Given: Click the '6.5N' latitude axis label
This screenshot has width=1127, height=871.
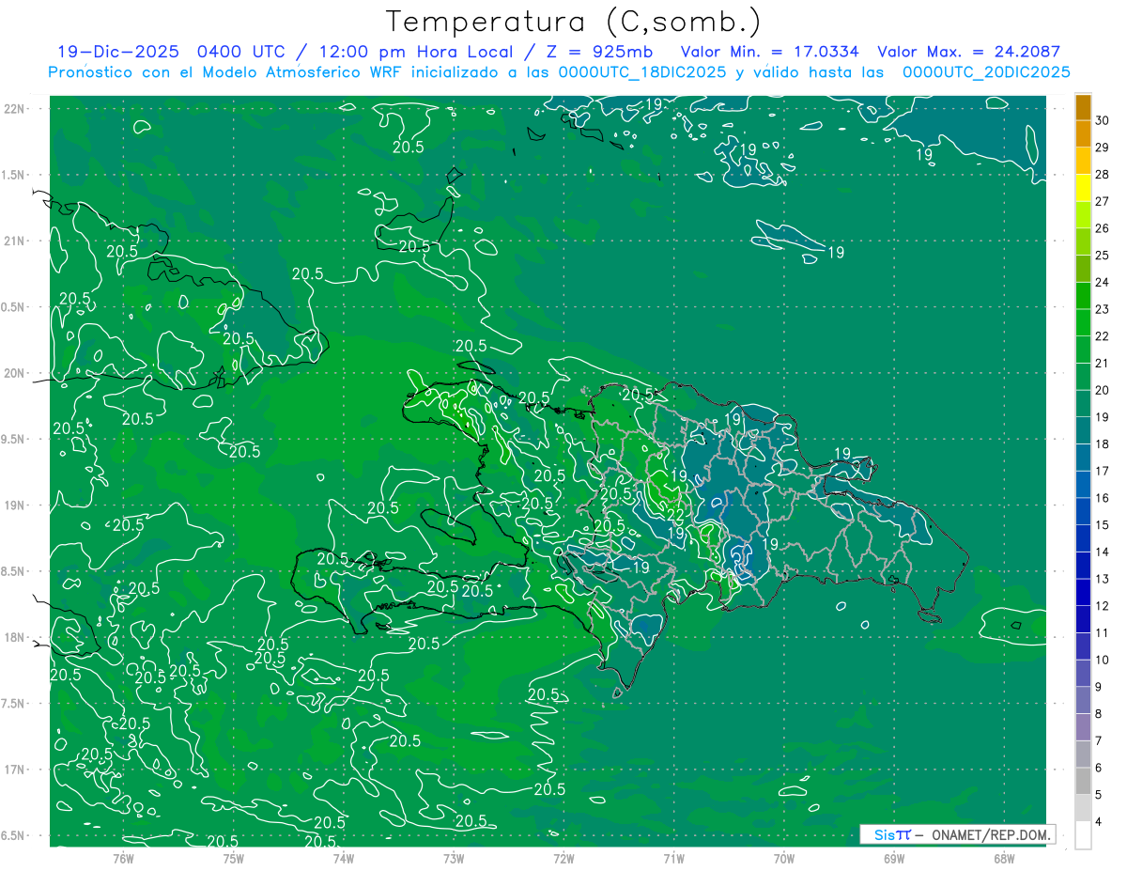Looking at the screenshot, I should pyautogui.click(x=13, y=835).
